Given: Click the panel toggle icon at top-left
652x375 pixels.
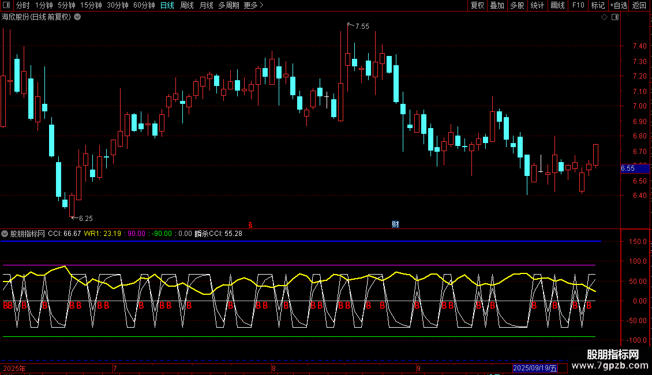Looking at the screenshot, I should coord(7,5).
